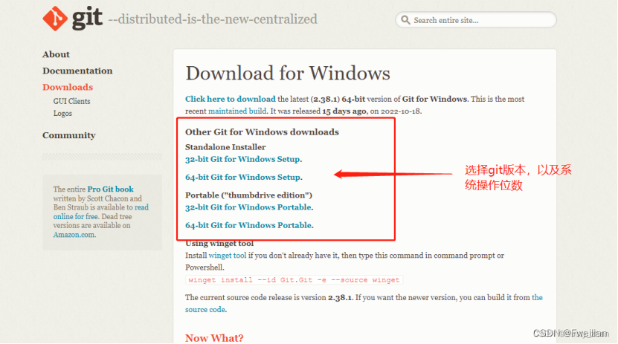This screenshot has height=344, width=618.
Task: Open the Pro Git book link
Action: 110,189
